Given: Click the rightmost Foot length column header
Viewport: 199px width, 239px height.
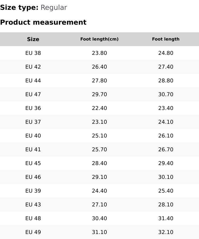Looking at the screenshot, I should tap(166, 39).
